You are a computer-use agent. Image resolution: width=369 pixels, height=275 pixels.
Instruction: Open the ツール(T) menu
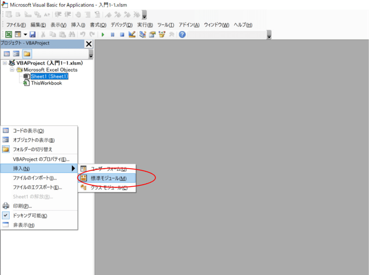[x=166, y=25]
